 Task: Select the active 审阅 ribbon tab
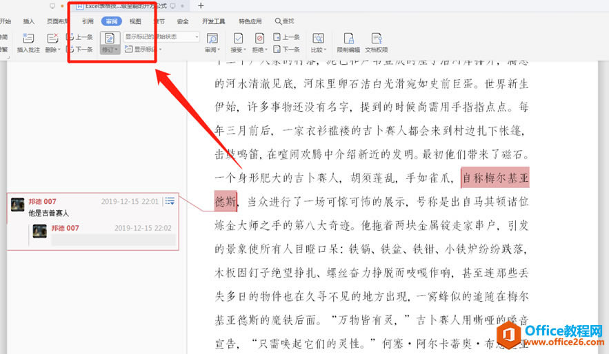pyautogui.click(x=112, y=21)
